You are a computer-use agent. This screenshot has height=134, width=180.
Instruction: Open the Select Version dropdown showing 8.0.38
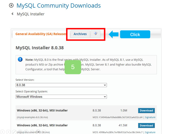pos(61,85)
